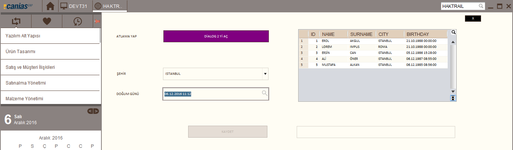Click the black X button to close the dialog
The image size is (513, 150).
473,18
